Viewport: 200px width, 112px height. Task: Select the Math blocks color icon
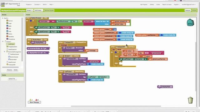(7, 26)
